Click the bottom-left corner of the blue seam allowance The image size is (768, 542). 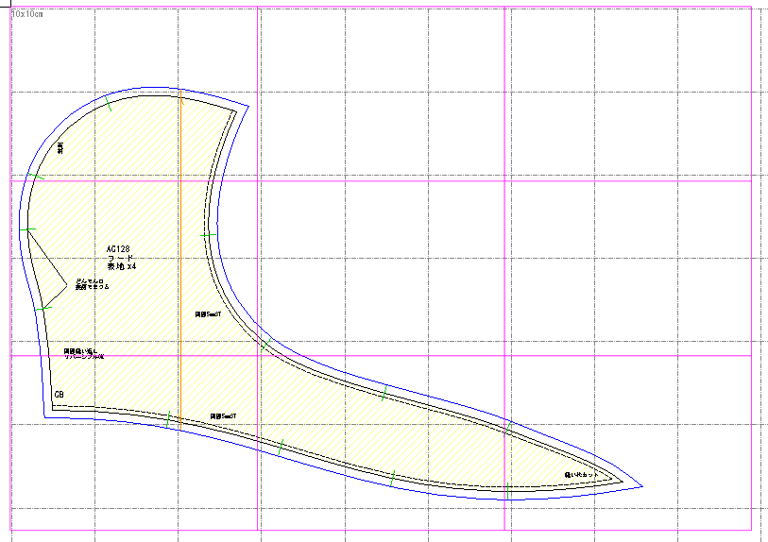tap(44, 417)
